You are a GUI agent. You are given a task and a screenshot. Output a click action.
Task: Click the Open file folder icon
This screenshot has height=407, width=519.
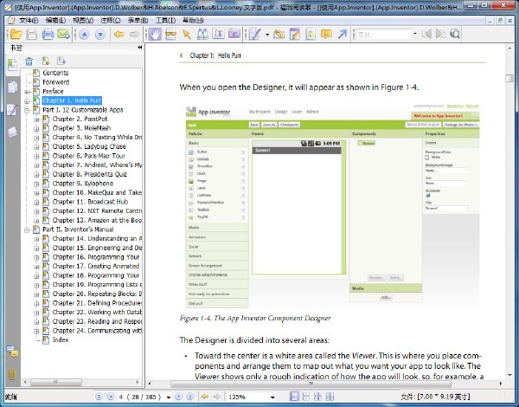tap(16, 34)
